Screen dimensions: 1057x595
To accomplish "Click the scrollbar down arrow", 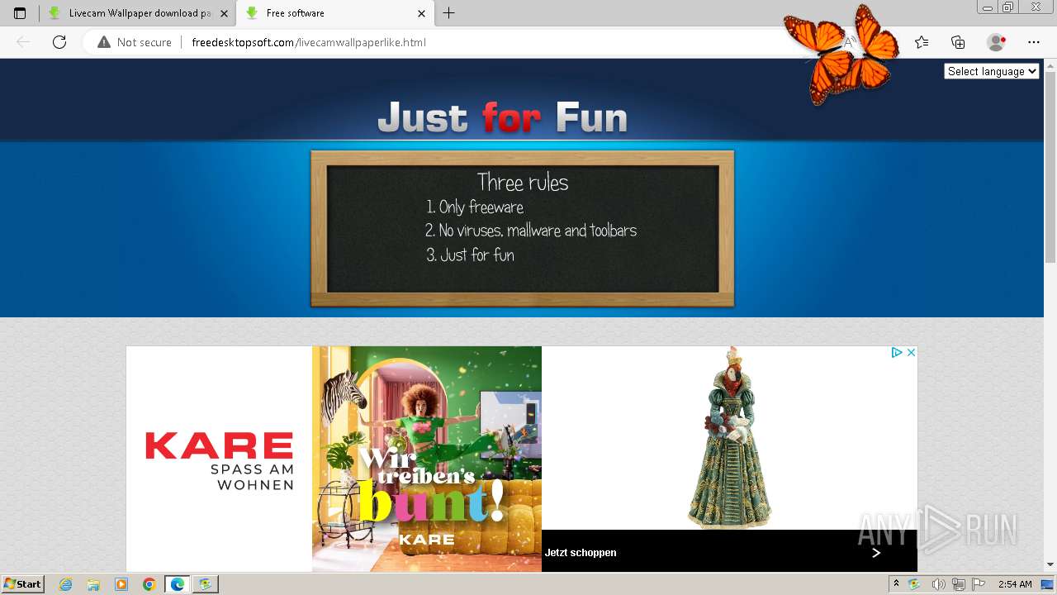I will click(x=1050, y=564).
